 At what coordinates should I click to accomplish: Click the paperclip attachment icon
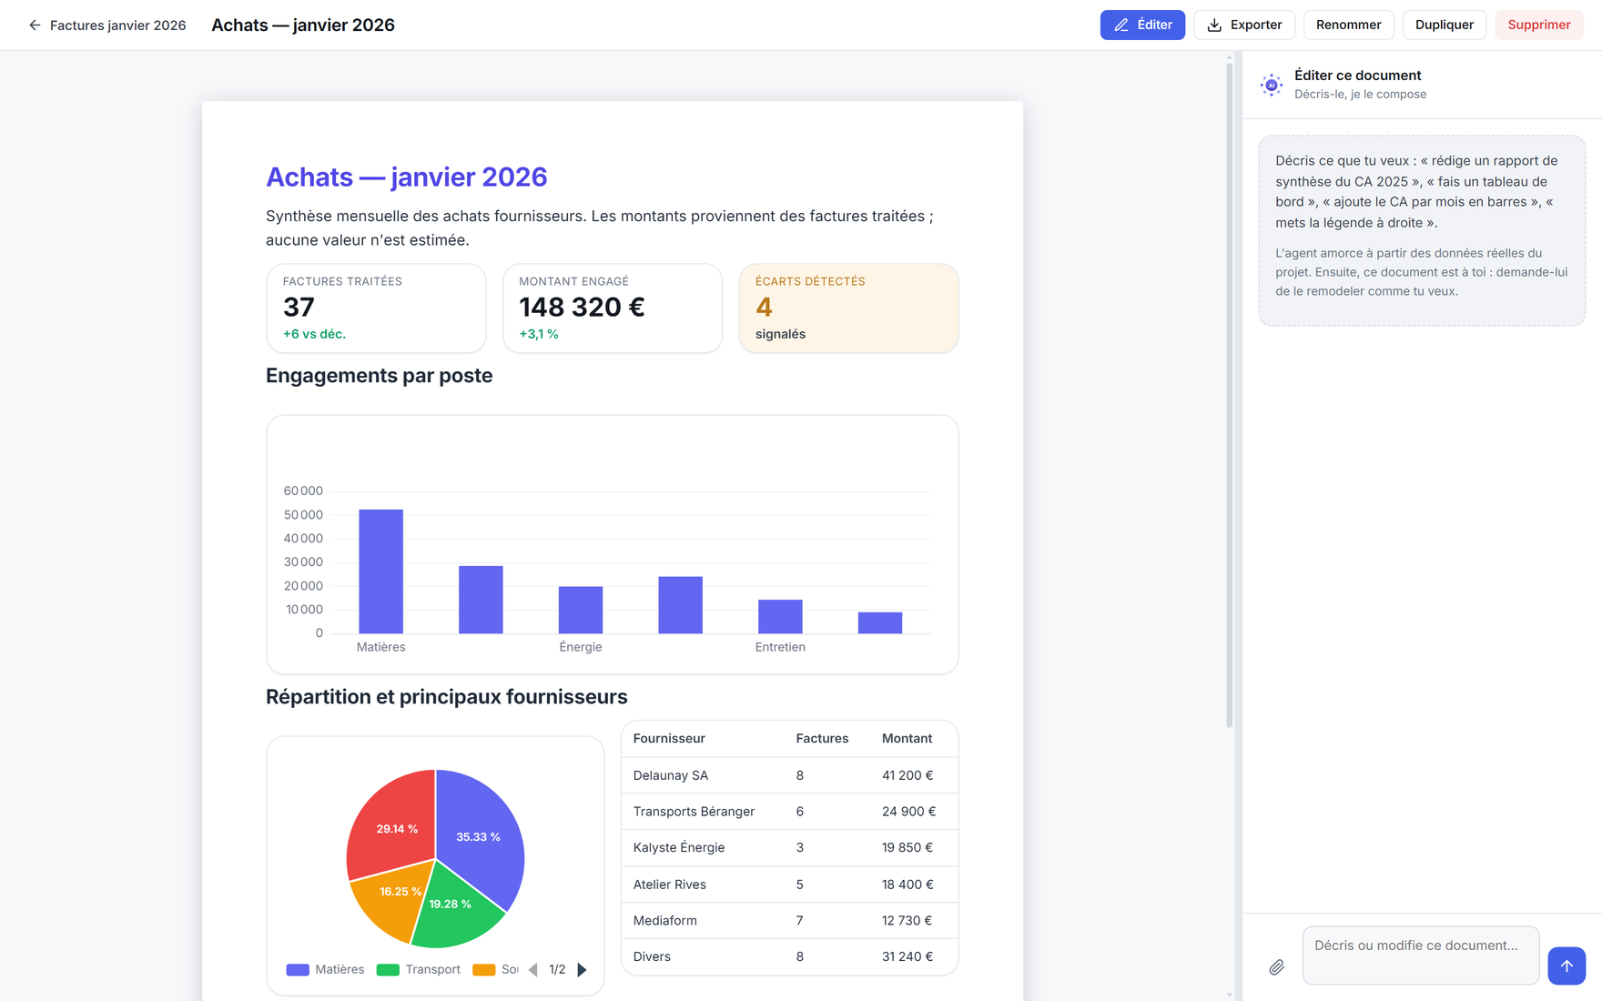[1277, 967]
